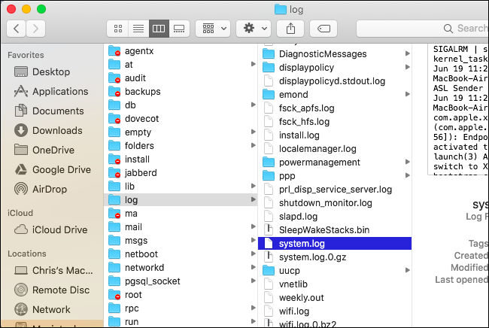This screenshot has width=489, height=328.
Task: Expand the powermanagement folder arrow
Action: [x=407, y=162]
